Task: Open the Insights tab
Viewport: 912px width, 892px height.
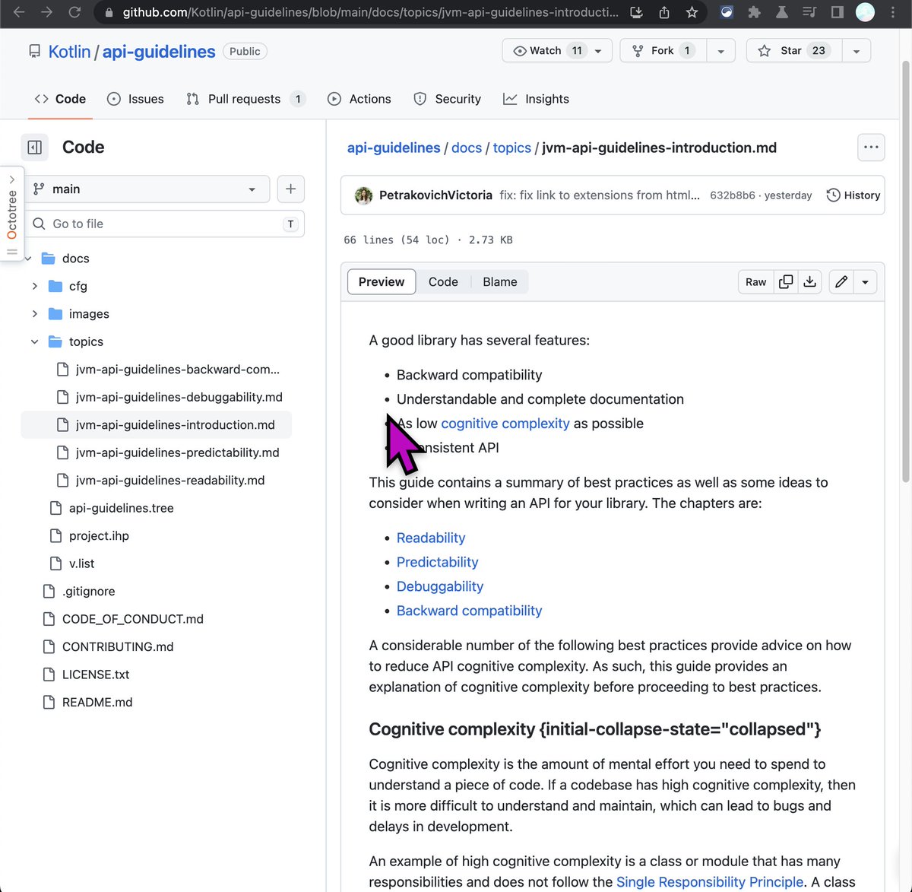Action: coord(536,99)
